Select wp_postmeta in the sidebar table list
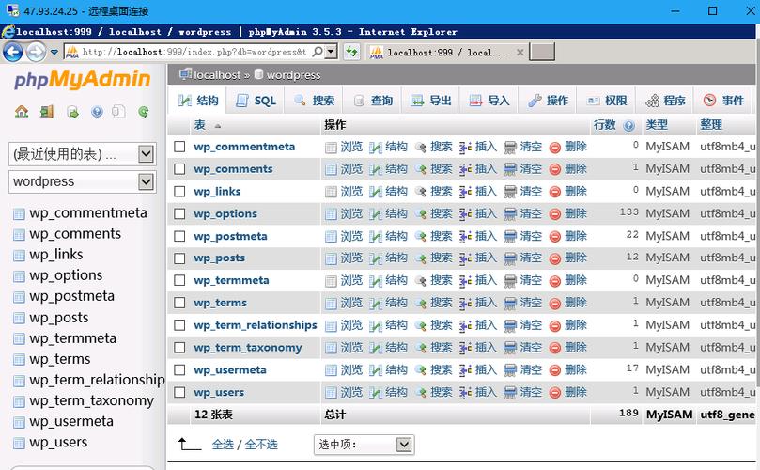 (x=71, y=296)
